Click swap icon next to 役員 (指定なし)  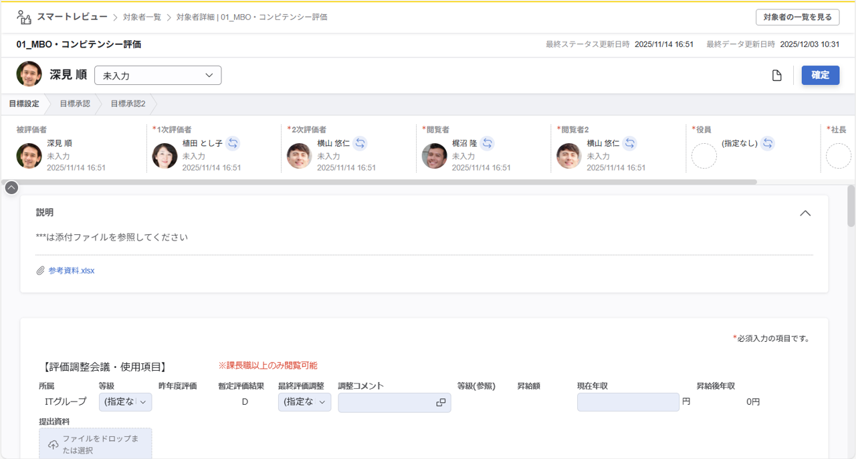click(x=768, y=143)
